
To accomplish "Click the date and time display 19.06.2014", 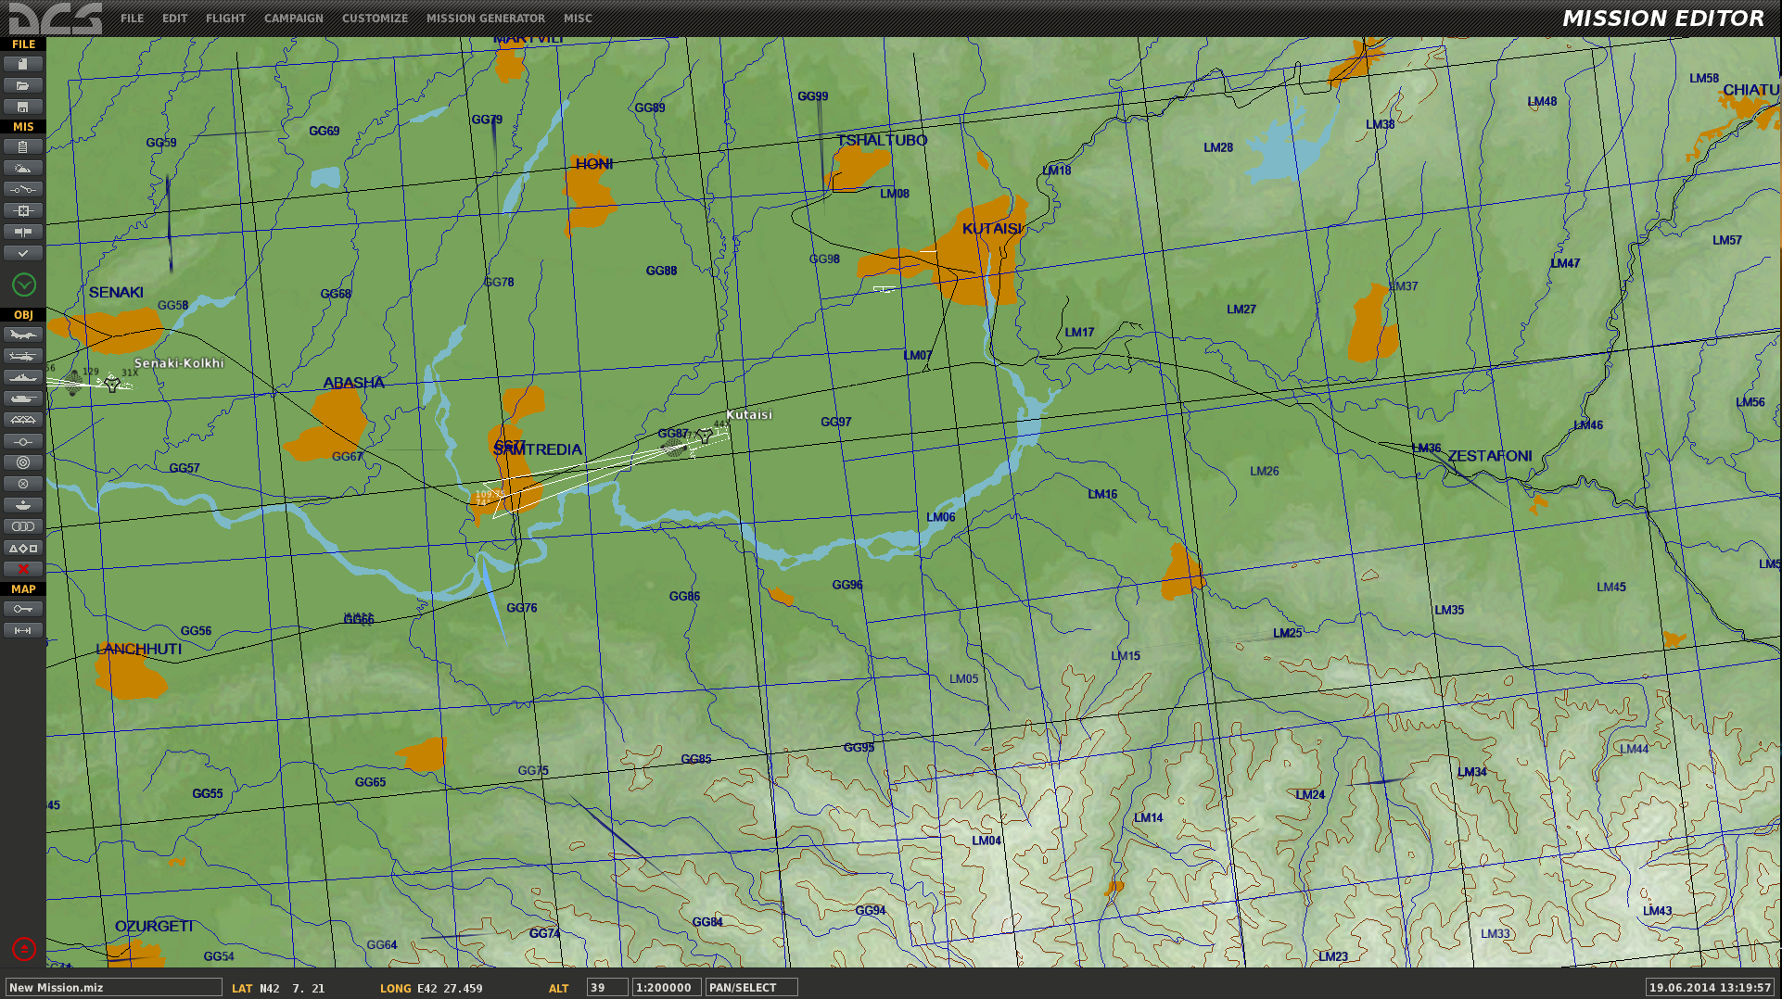I will click(x=1711, y=988).
